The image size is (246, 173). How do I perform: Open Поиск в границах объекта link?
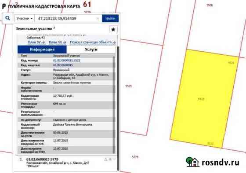93,42
